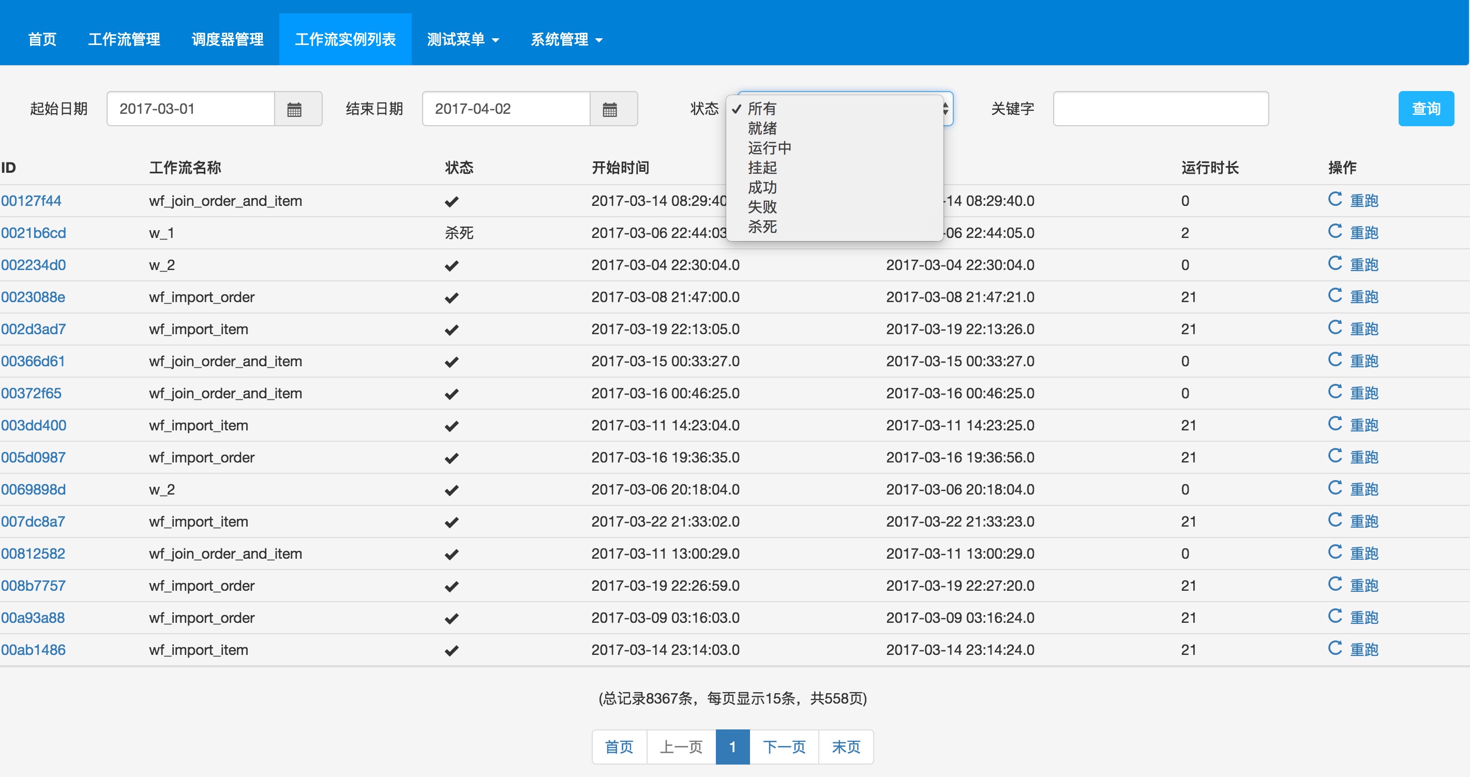The height and width of the screenshot is (777, 1470).
Task: Click rerun icon for instance 0023088e
Action: (1335, 296)
